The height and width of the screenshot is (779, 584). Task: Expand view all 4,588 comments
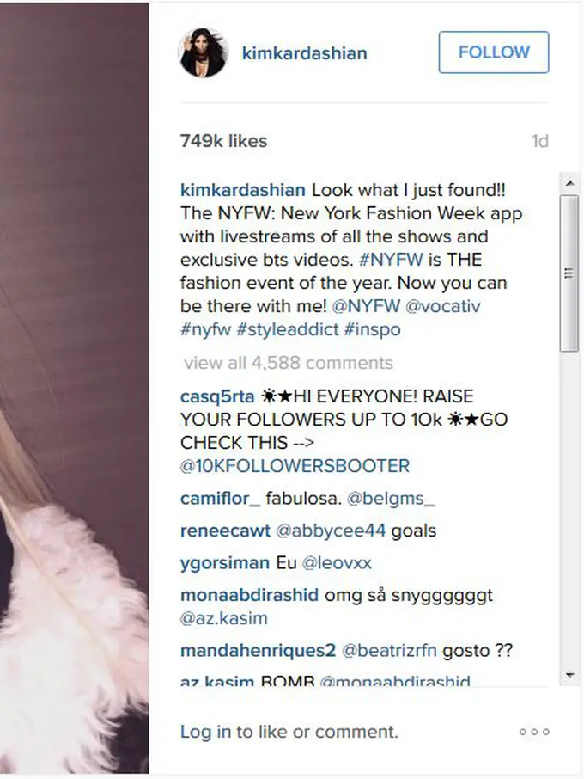click(x=289, y=363)
